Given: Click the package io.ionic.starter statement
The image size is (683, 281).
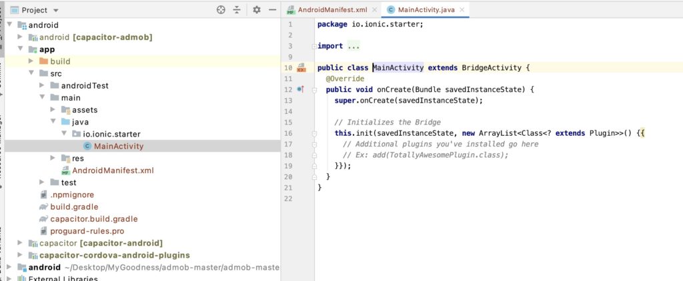Looking at the screenshot, I should click(x=370, y=25).
